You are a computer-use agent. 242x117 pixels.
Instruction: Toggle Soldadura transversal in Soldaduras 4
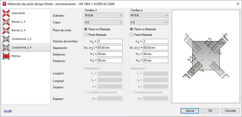146,92
